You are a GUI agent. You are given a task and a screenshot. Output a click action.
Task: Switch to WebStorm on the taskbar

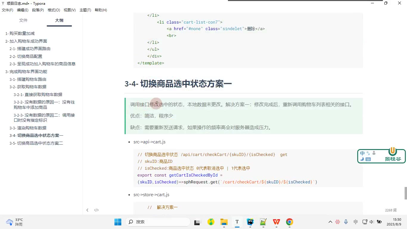[250, 222]
